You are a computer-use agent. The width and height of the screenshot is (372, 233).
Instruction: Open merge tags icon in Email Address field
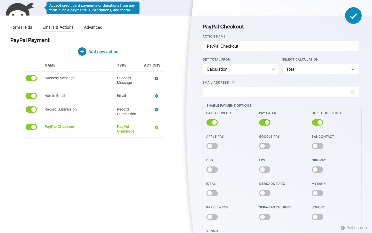pos(353,91)
